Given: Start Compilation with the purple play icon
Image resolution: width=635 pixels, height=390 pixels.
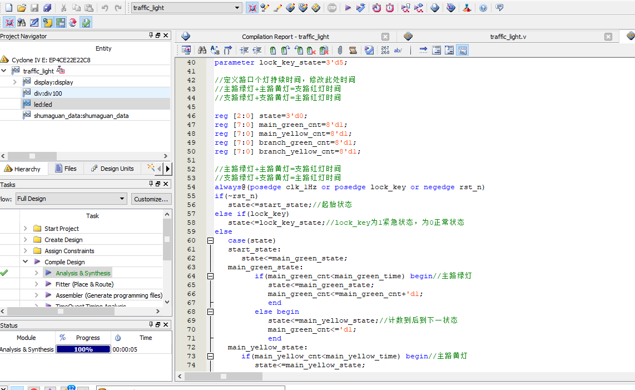Looking at the screenshot, I should click(x=348, y=8).
